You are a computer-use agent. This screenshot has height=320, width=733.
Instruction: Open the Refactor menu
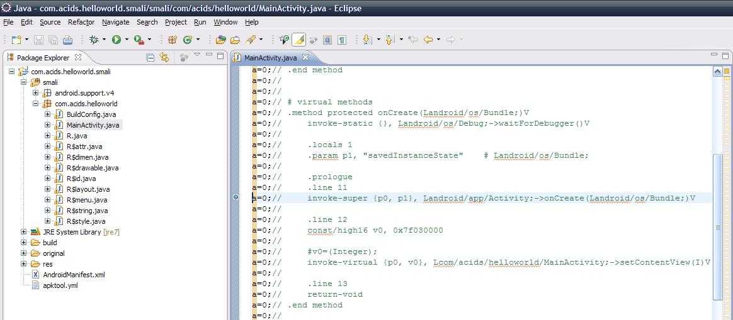click(x=81, y=22)
